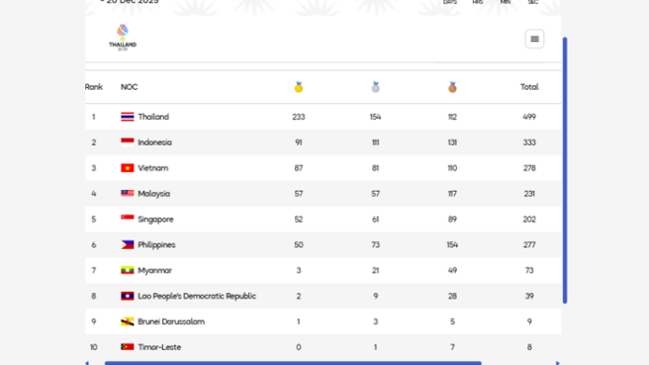Click Lao's total 39
Image resolution: width=649 pixels, height=365 pixels.
tap(529, 296)
